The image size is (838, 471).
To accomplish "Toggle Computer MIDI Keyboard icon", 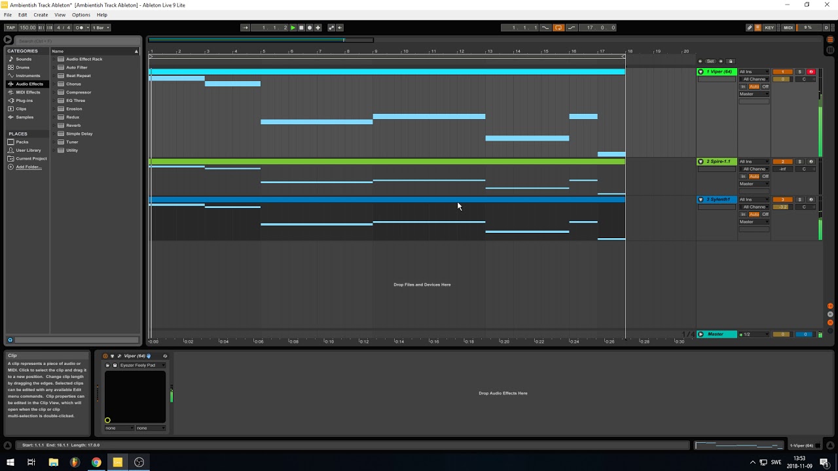I will (758, 27).
